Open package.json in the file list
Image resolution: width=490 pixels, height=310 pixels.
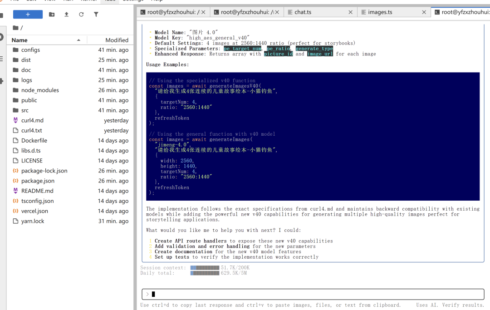coord(38,181)
